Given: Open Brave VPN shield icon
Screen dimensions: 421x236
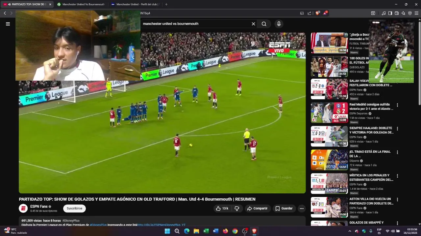Looking at the screenshot, I should (x=410, y=13).
